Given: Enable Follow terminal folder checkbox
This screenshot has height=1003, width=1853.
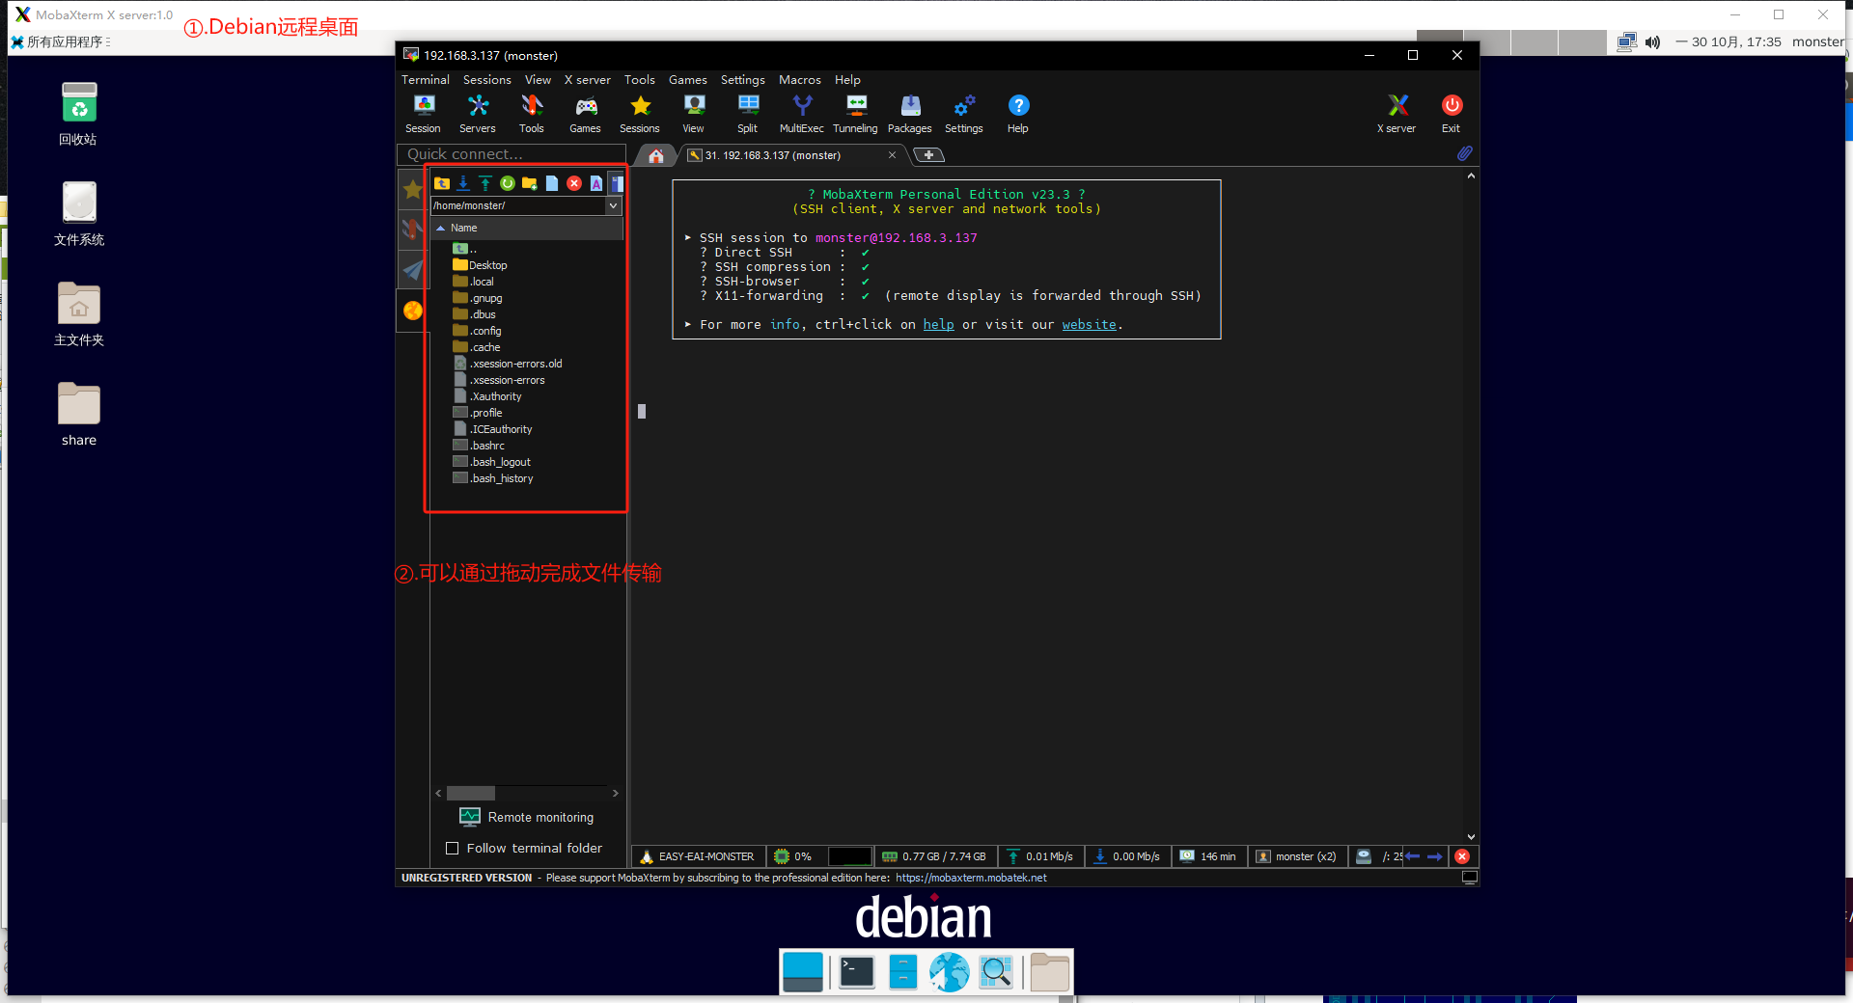Looking at the screenshot, I should pos(452,849).
